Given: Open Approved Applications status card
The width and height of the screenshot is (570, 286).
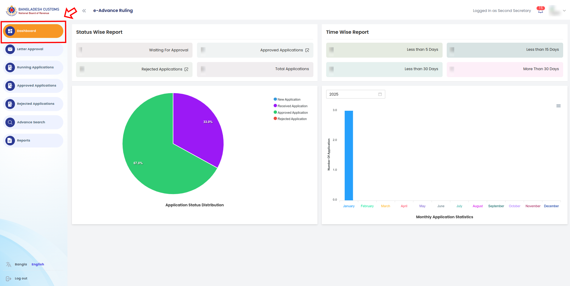Looking at the screenshot, I should (x=255, y=50).
